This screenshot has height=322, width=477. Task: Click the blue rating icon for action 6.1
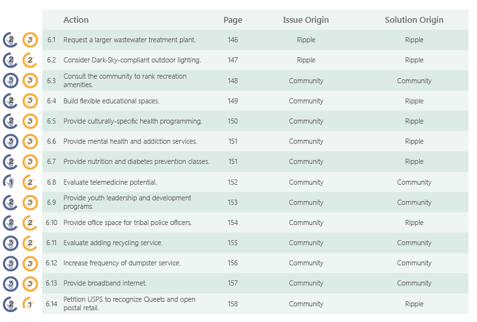(x=10, y=40)
